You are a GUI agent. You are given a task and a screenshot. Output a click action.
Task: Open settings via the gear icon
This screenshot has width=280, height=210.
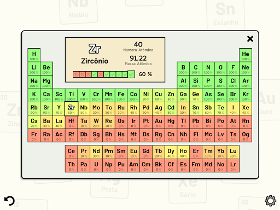270,201
